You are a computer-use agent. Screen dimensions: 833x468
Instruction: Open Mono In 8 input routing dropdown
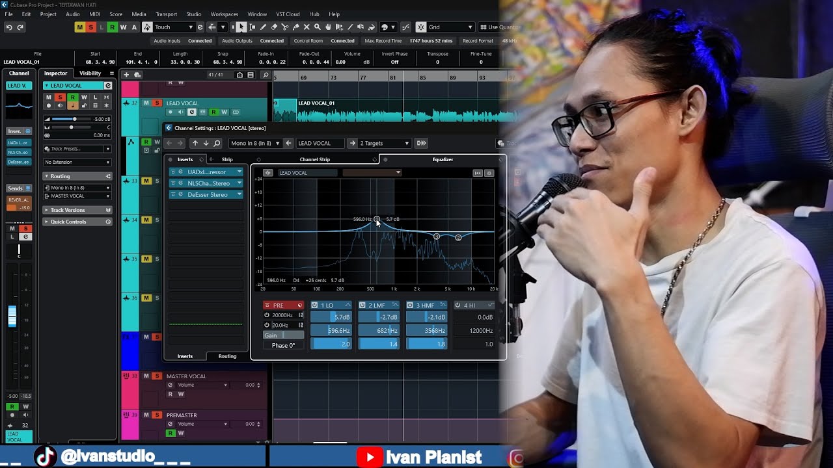255,143
